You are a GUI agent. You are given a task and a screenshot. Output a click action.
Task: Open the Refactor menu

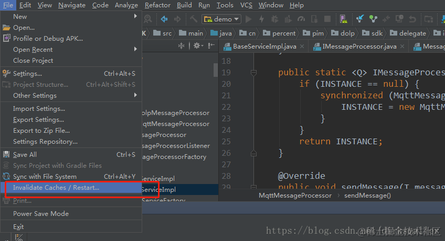(157, 5)
